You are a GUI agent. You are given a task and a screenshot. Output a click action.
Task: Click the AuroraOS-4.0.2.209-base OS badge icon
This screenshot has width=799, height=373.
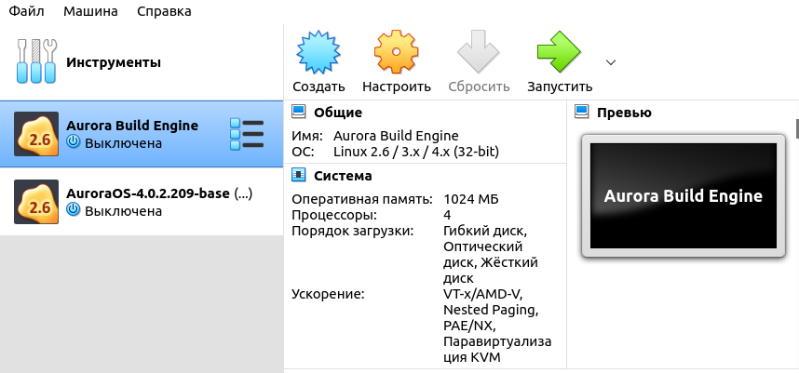coord(36,202)
